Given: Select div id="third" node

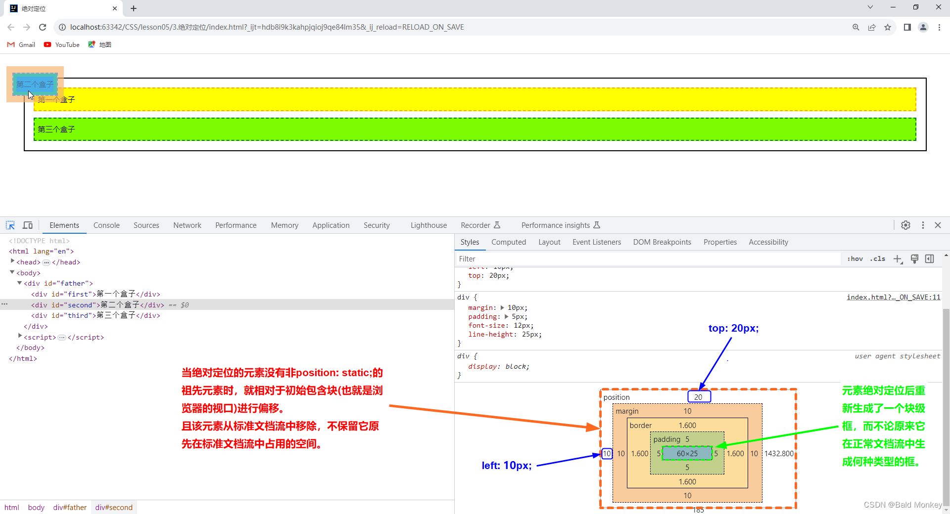Looking at the screenshot, I should 95,315.
